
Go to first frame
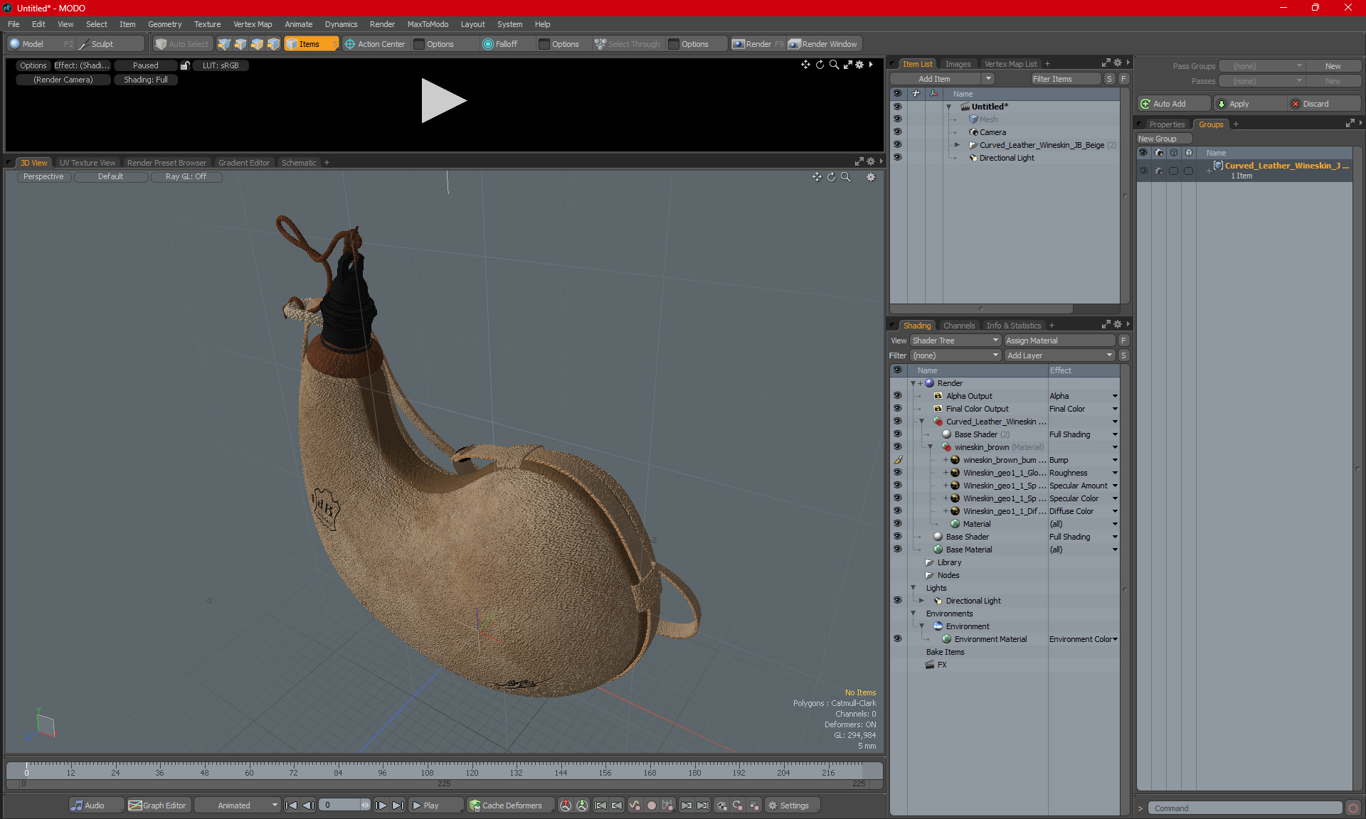(x=291, y=805)
